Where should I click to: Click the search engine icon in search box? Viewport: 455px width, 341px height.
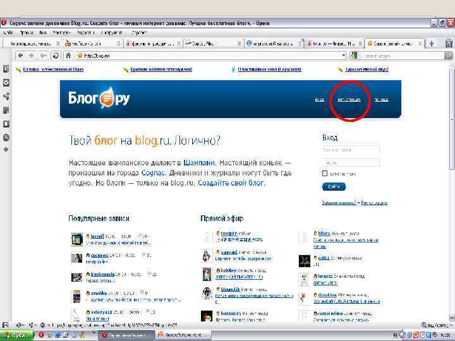[x=354, y=56]
